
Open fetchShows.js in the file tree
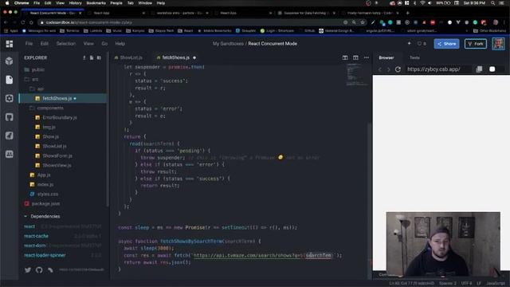coord(63,98)
